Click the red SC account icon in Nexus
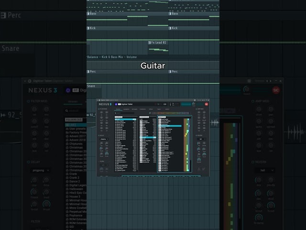This screenshot has height=230, width=306. pyautogui.click(x=207, y=104)
